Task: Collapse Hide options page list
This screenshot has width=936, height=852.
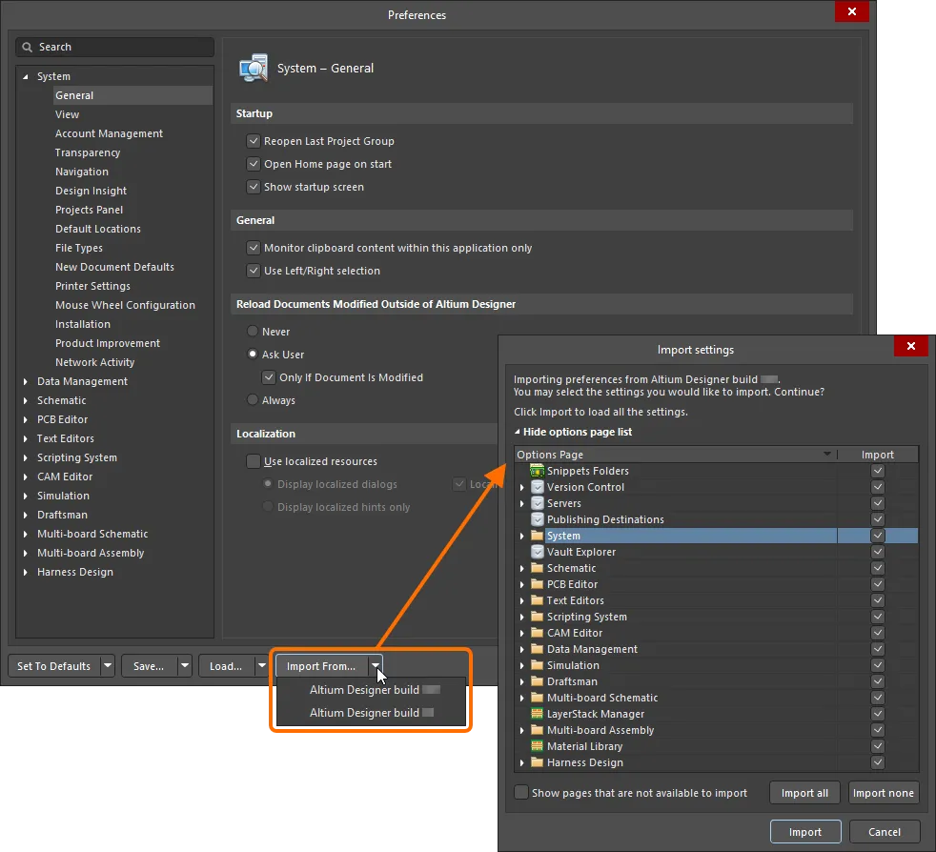Action: pyautogui.click(x=573, y=432)
